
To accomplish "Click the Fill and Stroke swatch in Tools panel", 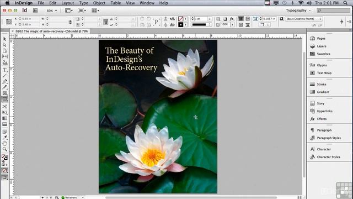I will [x=4, y=157].
